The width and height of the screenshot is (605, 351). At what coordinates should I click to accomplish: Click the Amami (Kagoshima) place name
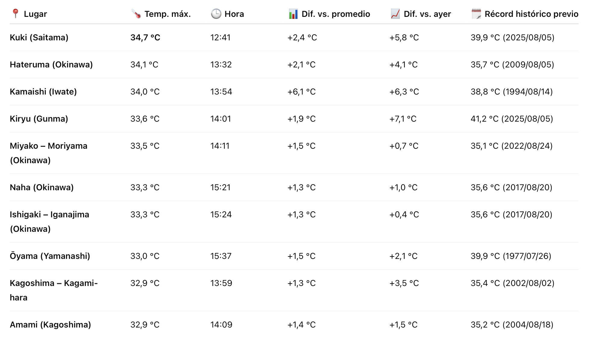click(50, 325)
